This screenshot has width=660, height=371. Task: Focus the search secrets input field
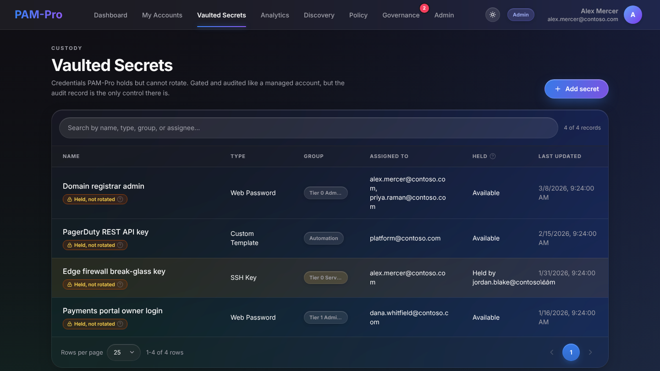click(308, 128)
